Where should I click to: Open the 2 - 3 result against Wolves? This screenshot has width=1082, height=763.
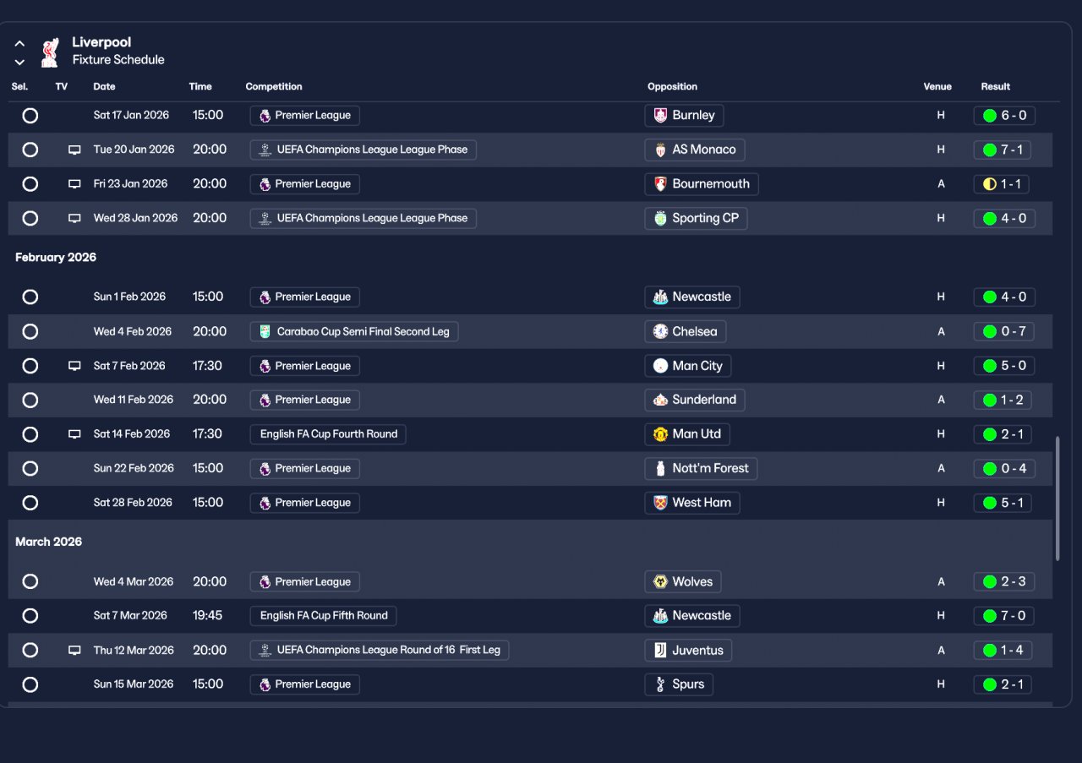click(1004, 582)
